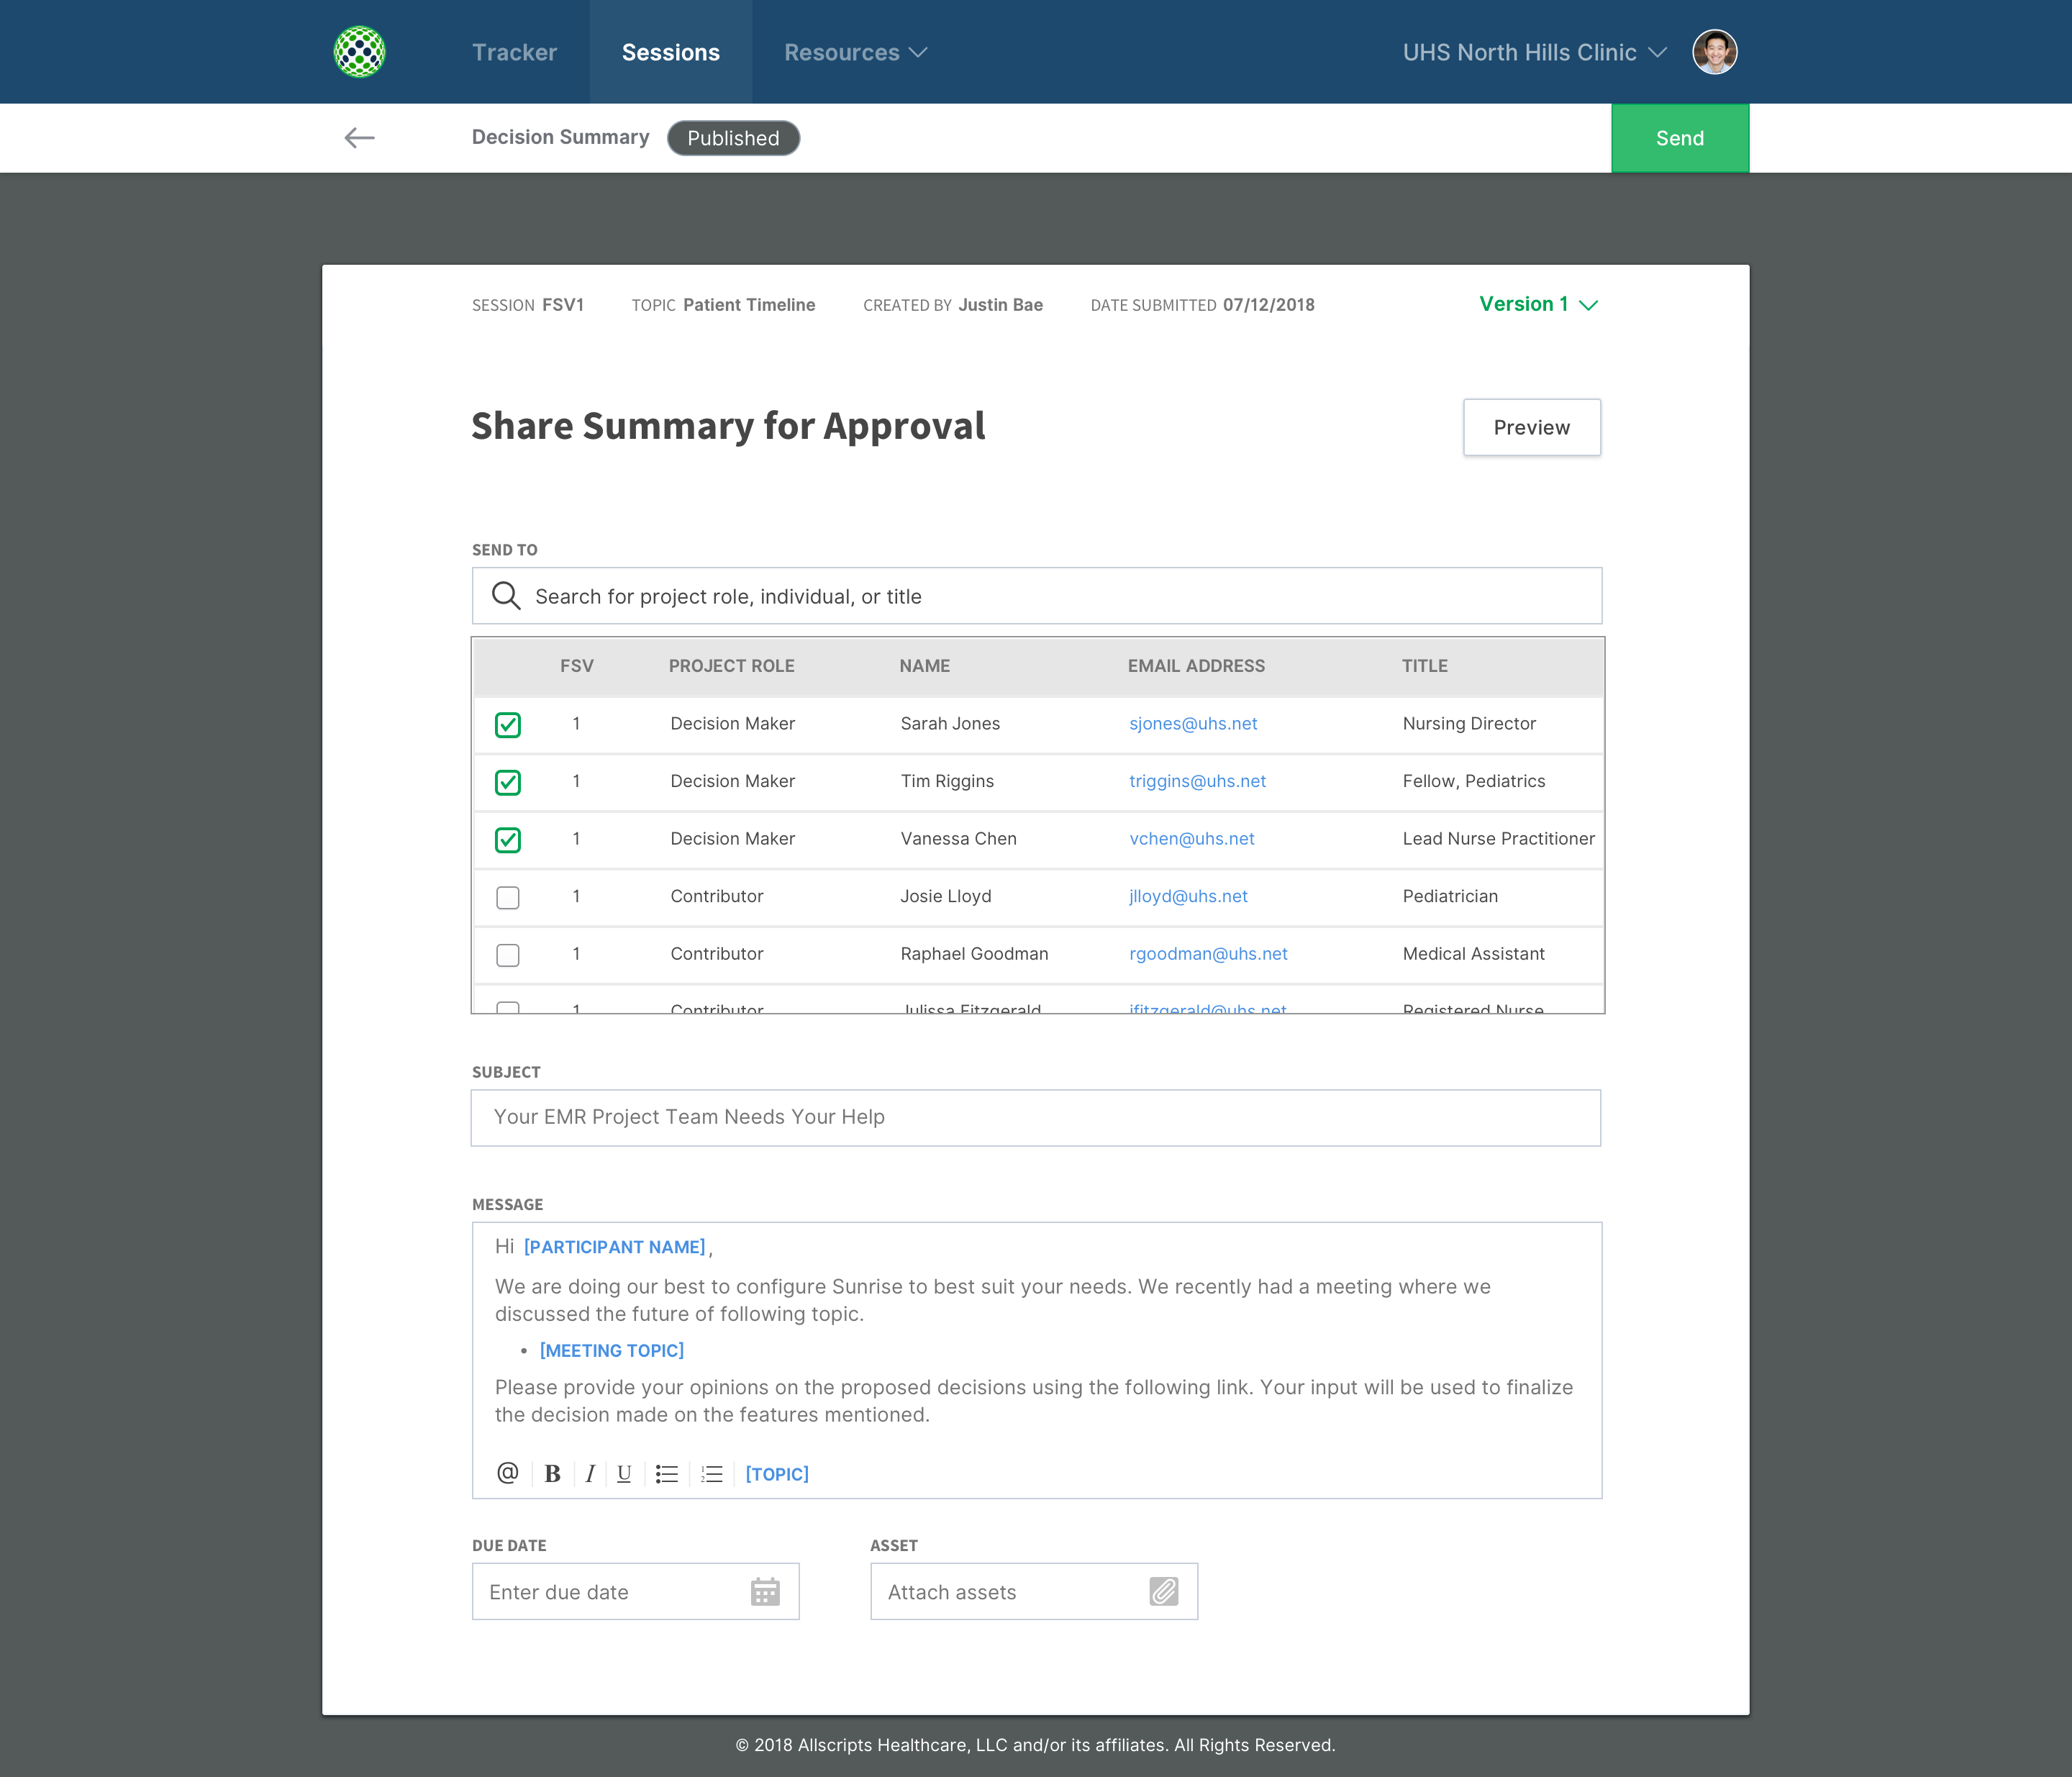2072x1777 pixels.
Task: Click the Lead Nurse Practitioner title cell
Action: tap(1498, 839)
